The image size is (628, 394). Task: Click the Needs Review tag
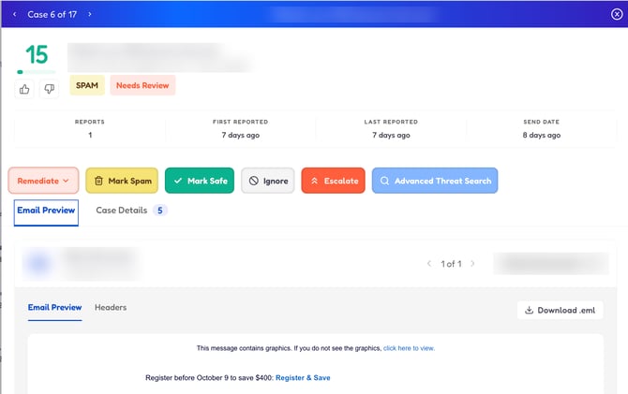(x=142, y=85)
